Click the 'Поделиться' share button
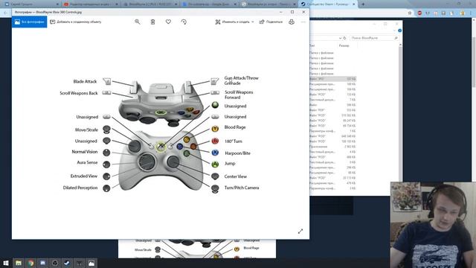 coord(271,22)
